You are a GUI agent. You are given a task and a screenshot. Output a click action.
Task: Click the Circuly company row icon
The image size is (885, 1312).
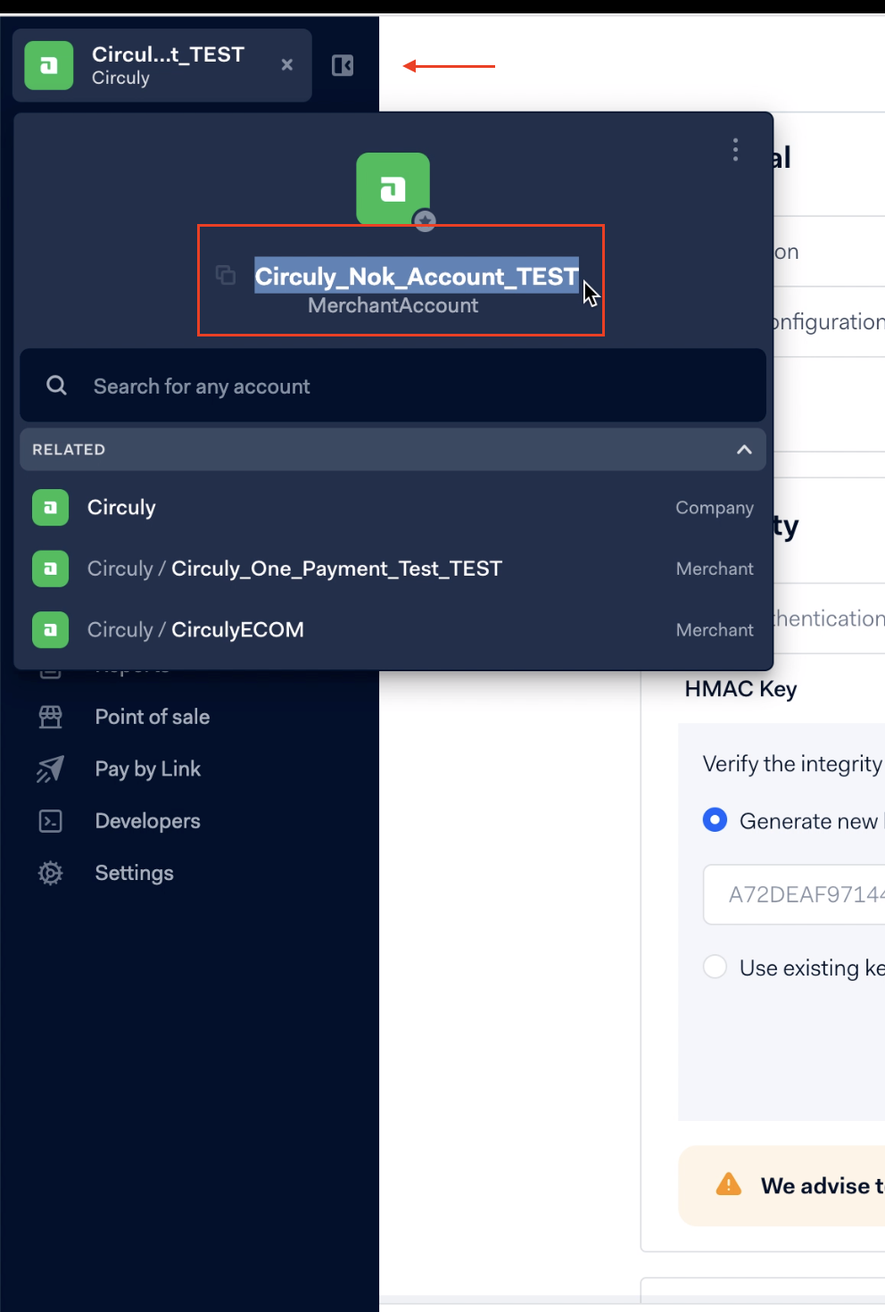click(x=51, y=508)
